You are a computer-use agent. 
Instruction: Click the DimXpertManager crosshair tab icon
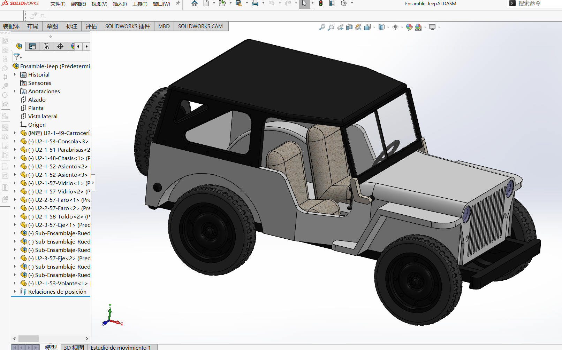tap(60, 46)
